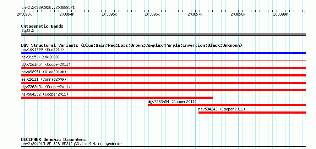
Task: Open the esv29211 (Conrad2009) label
Action: point(44,79)
